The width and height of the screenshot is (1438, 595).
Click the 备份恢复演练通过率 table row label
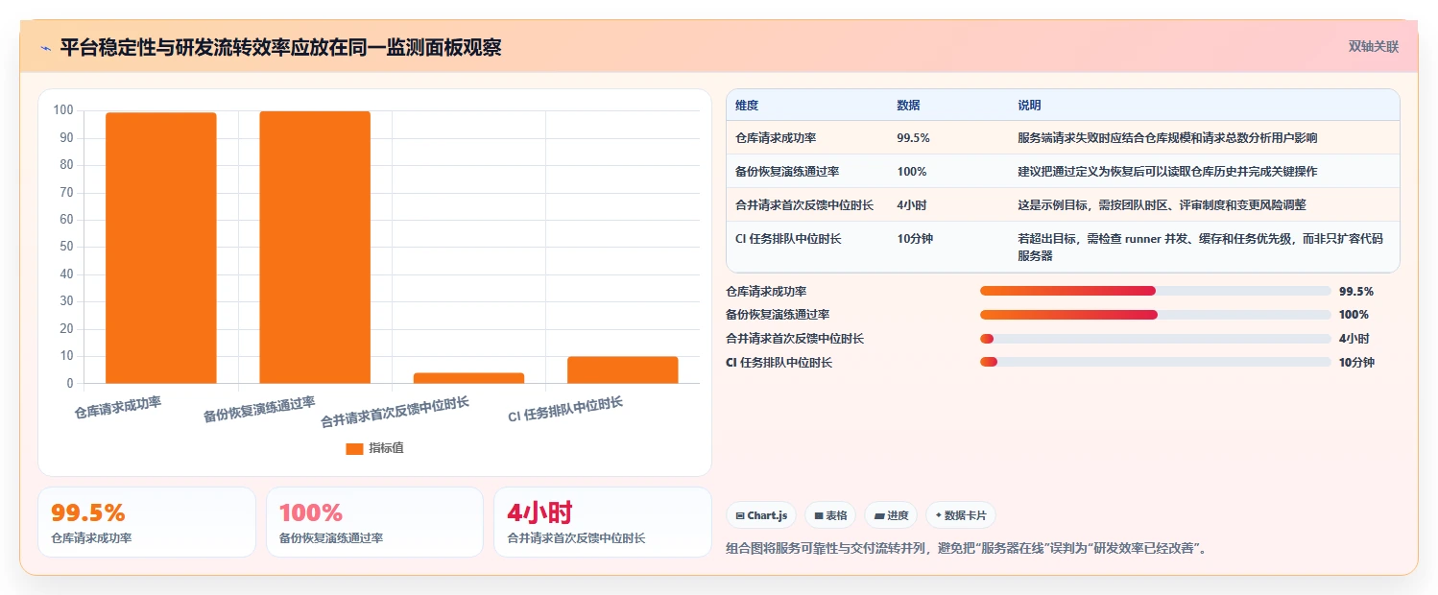click(x=787, y=171)
